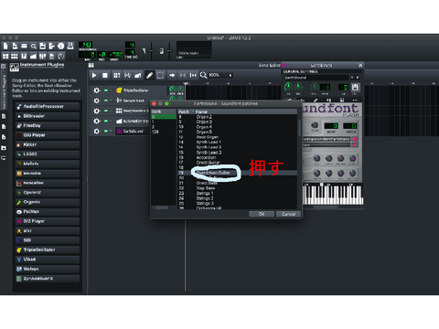The width and height of the screenshot is (439, 329).
Task: Open an existing project via folder icon
Action: (x=24, y=46)
